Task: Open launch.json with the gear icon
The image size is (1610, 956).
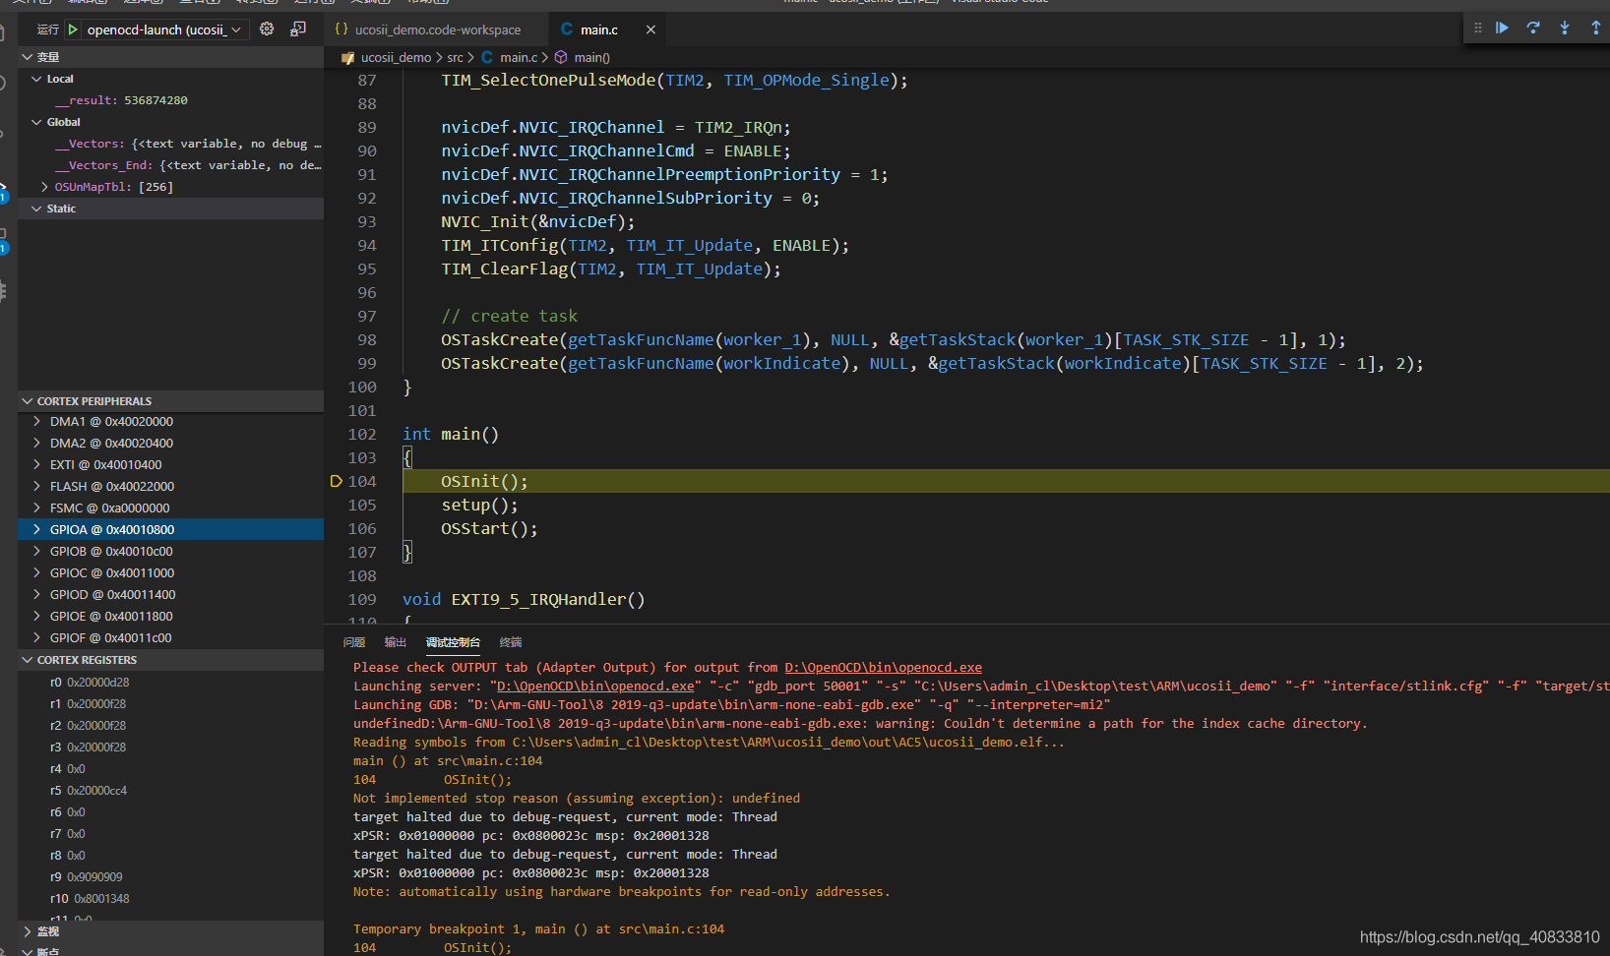Action: (267, 30)
